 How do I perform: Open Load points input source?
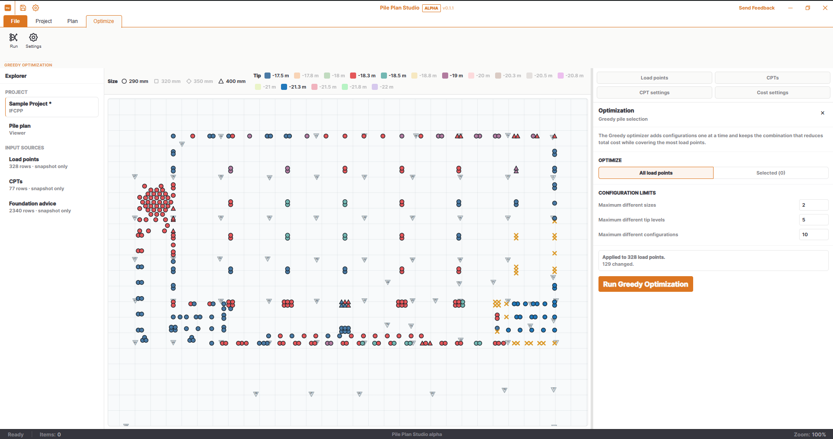pyautogui.click(x=52, y=162)
